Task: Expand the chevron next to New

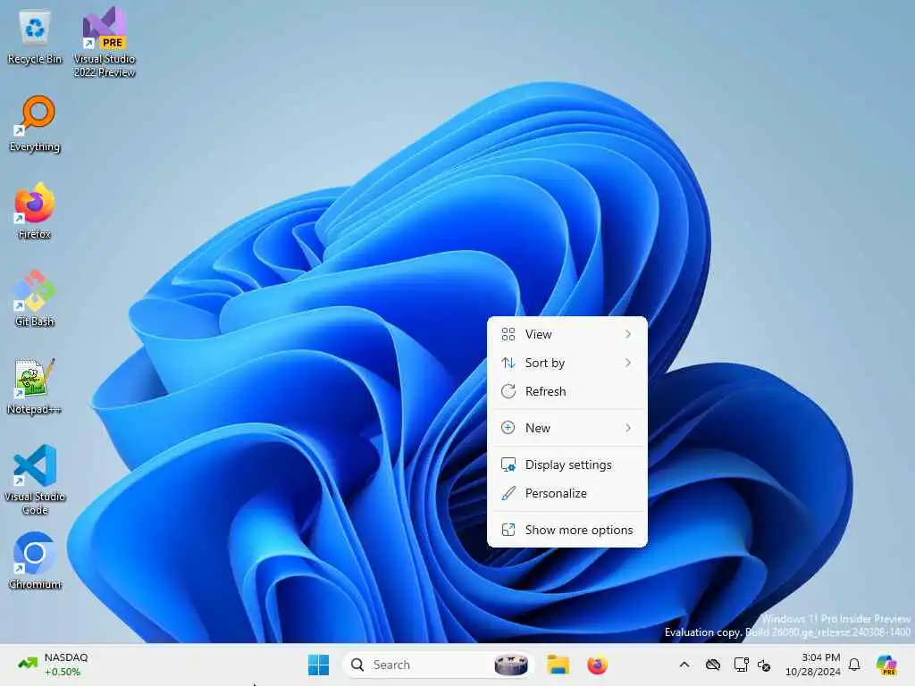Action: click(x=628, y=428)
